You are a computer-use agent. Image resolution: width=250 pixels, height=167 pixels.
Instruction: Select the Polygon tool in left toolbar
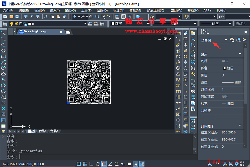pyautogui.click(x=3, y=51)
